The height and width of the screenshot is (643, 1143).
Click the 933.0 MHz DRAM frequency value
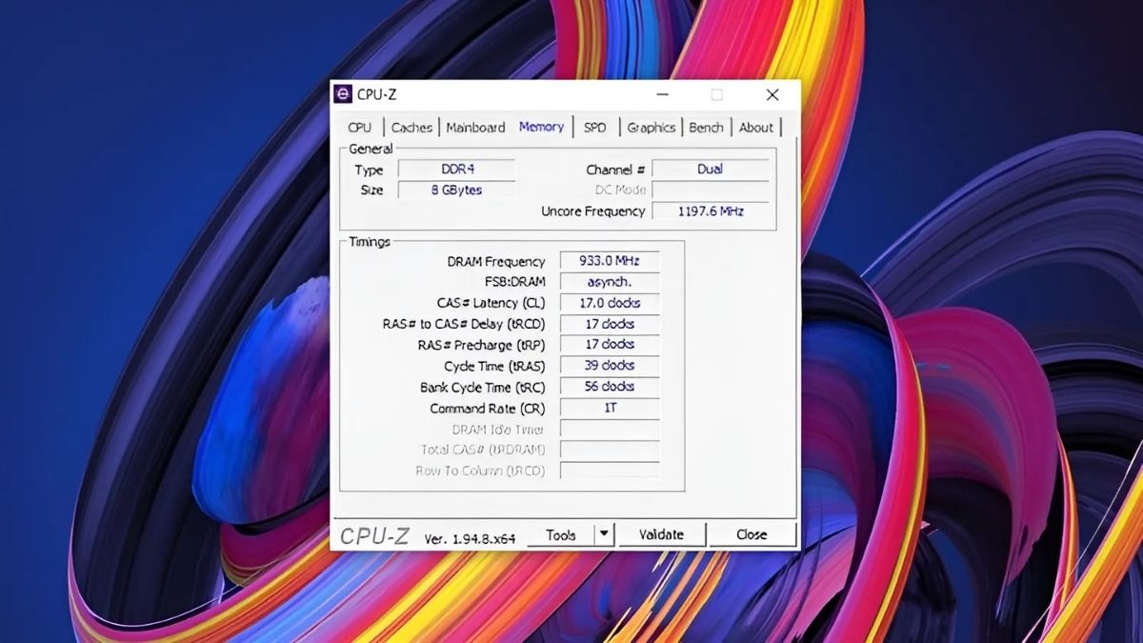pyautogui.click(x=610, y=261)
